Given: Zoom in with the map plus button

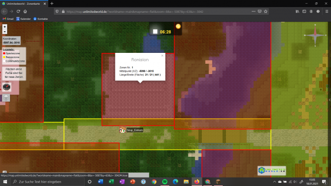Looking at the screenshot, I should (x=5, y=27).
